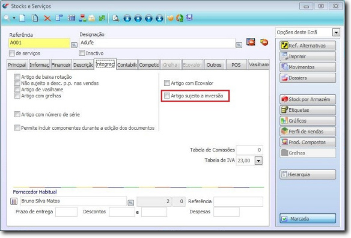351x238 pixels.
Task: Click the Prazo de entrega field
Action: click(x=66, y=212)
